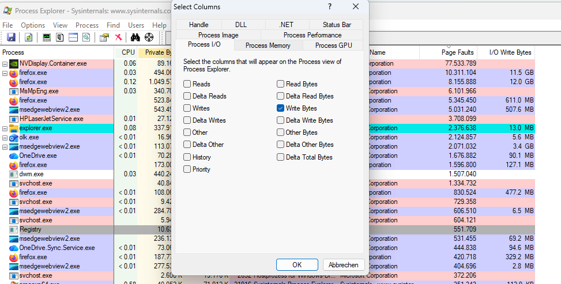Click the DLL/Handle view toolbar icon
The width and height of the screenshot is (561, 284).
pos(86,37)
